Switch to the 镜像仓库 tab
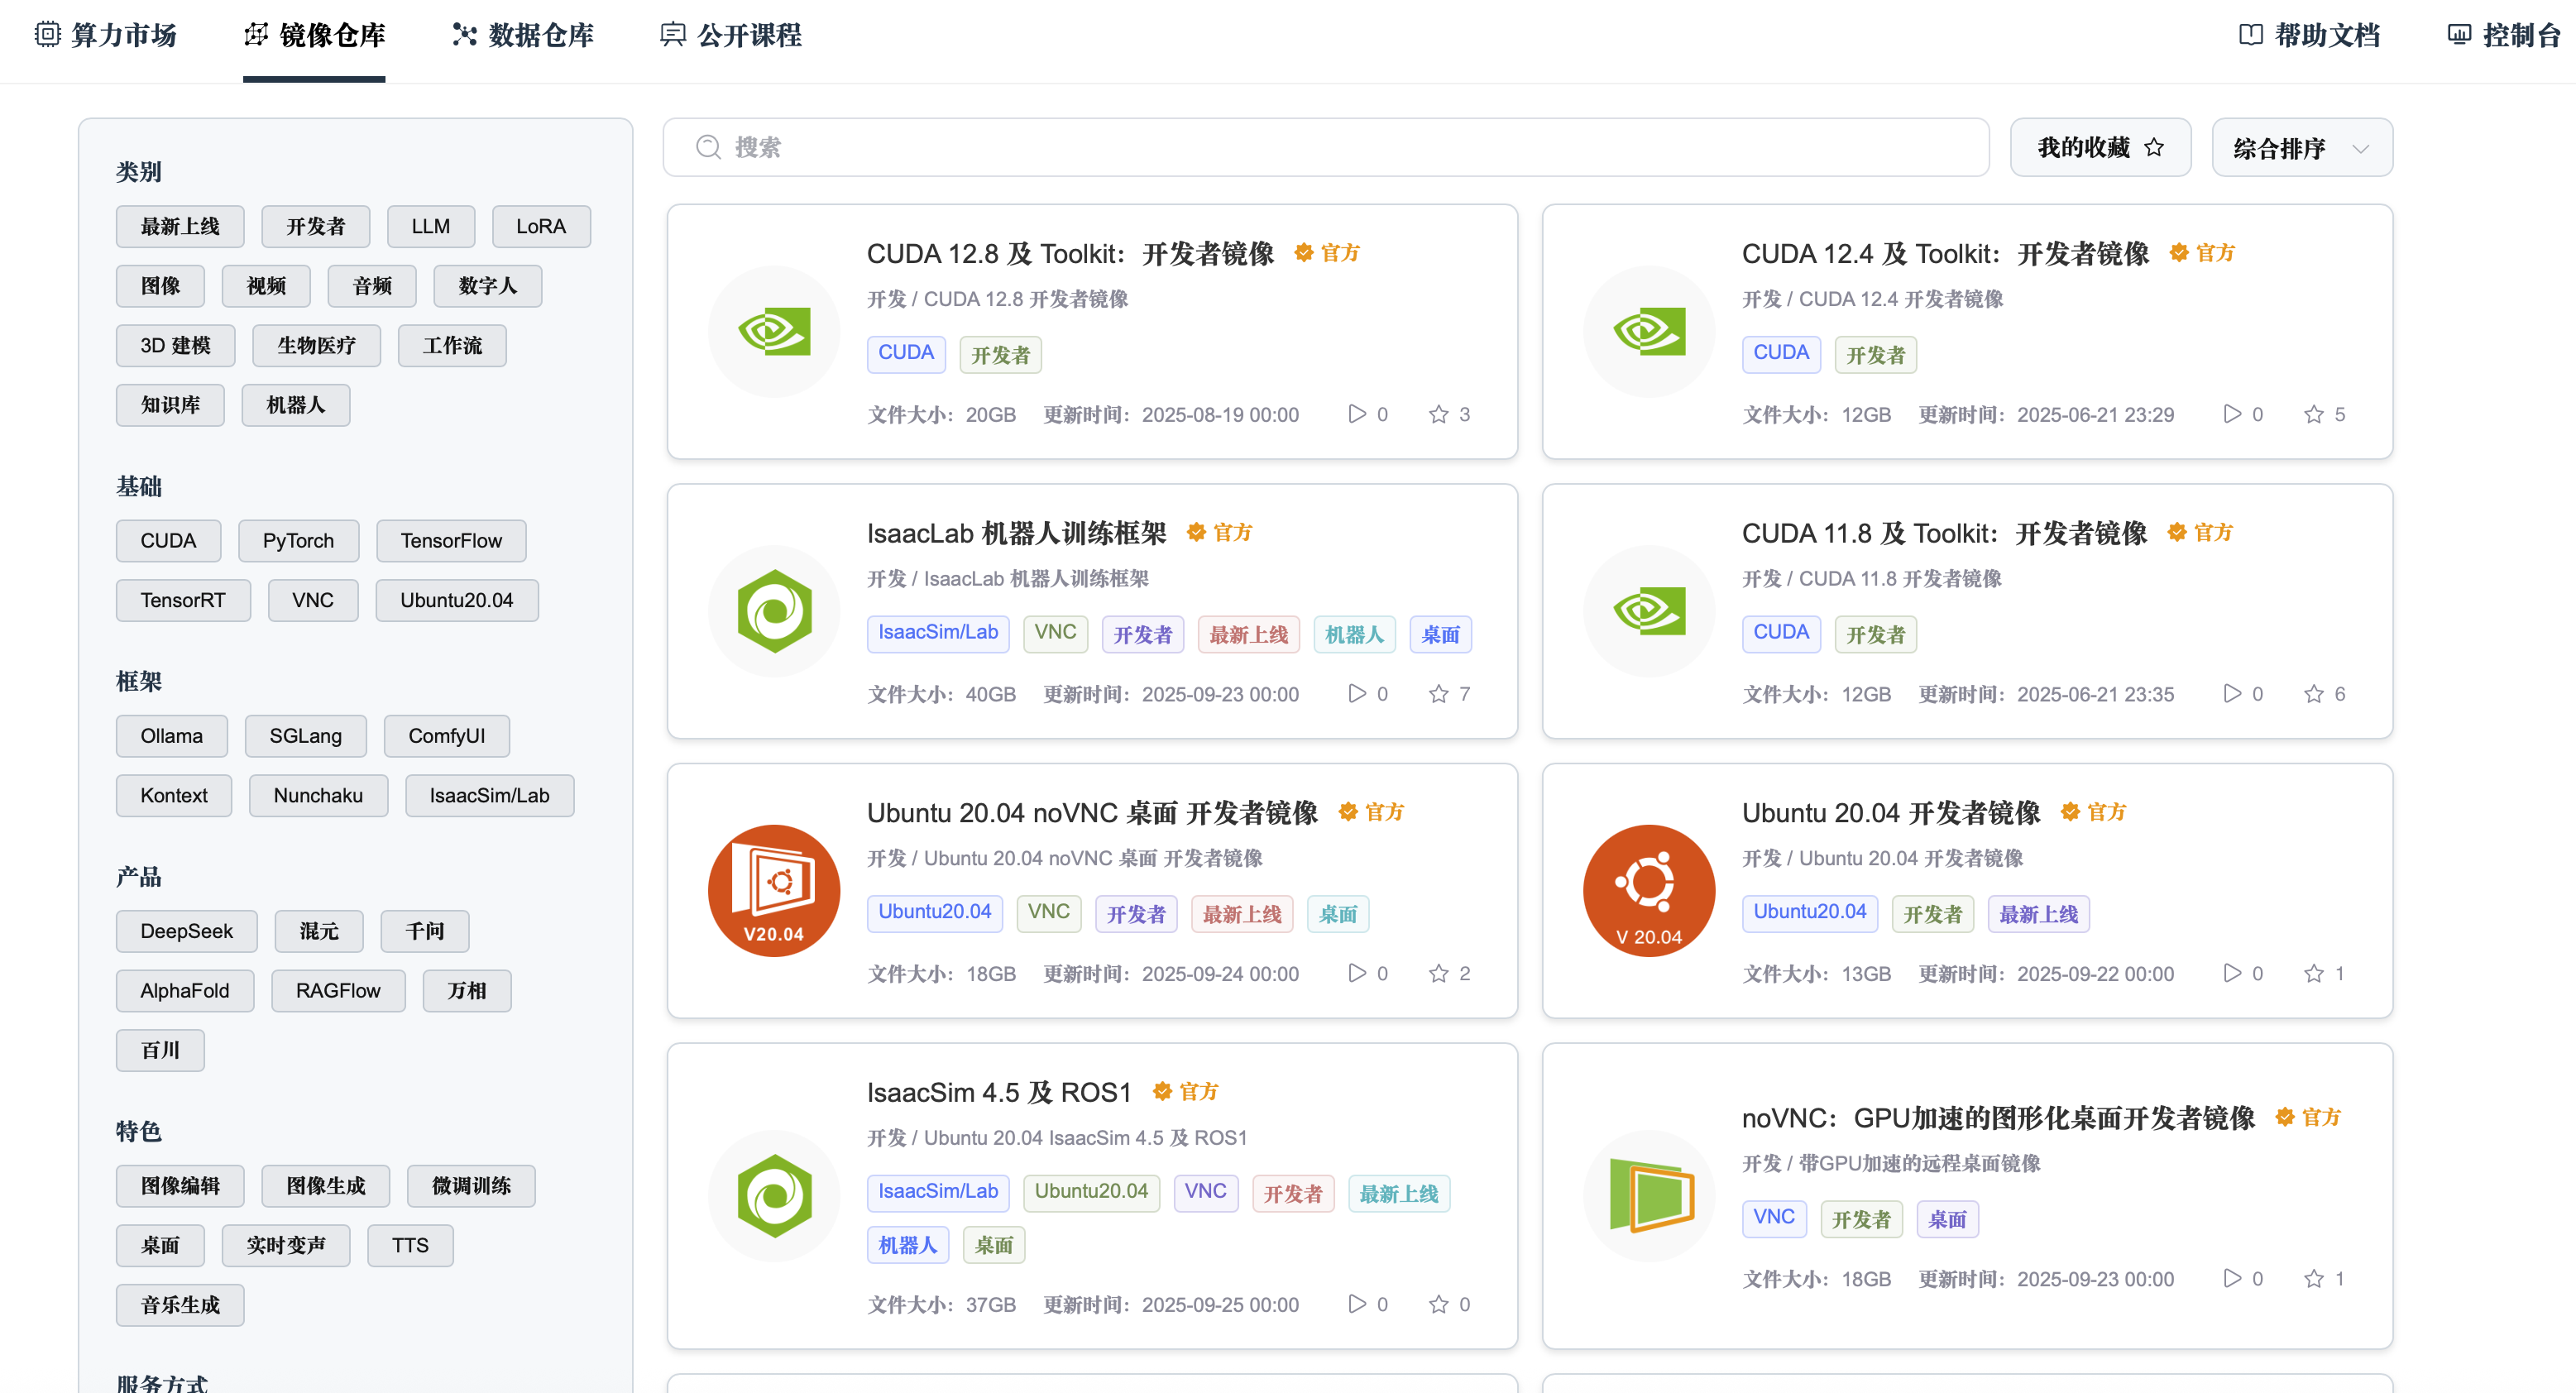 pyautogui.click(x=314, y=35)
